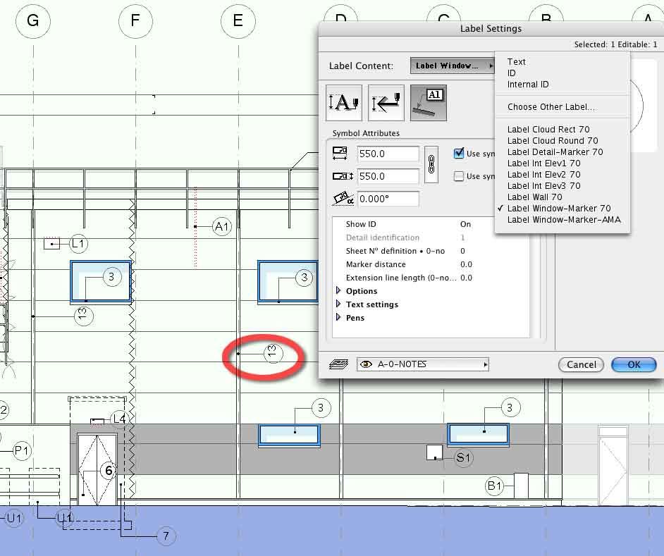Open the A-0-NOTES layer dropdown
Screen dimensions: 664x556
coord(423,364)
